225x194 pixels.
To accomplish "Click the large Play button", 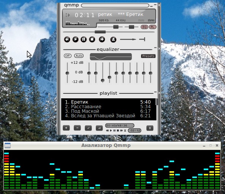I will point(76,39).
